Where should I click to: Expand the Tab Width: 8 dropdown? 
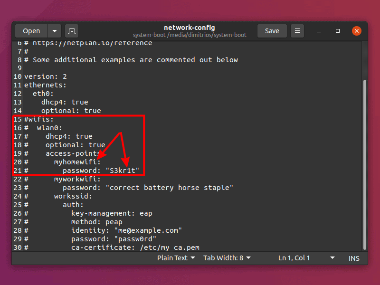[x=227, y=258]
